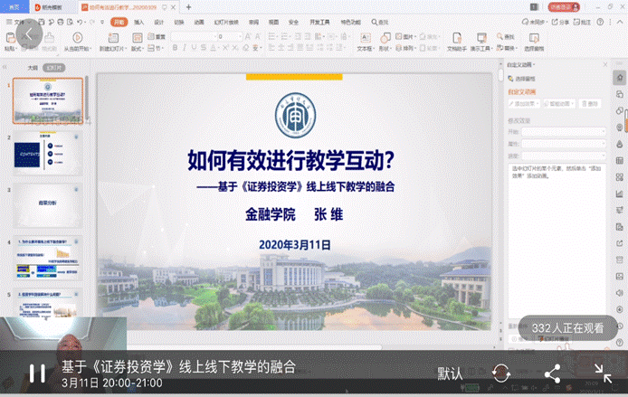The image size is (628, 397).
Task: Click 智能动画 Smart Animation button
Action: pyautogui.click(x=559, y=104)
